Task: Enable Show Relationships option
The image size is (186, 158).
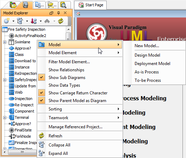Action: (80, 70)
